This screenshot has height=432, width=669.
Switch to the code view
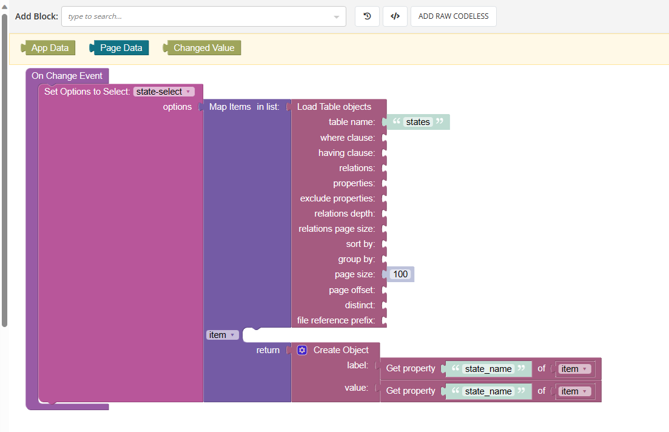coord(395,16)
